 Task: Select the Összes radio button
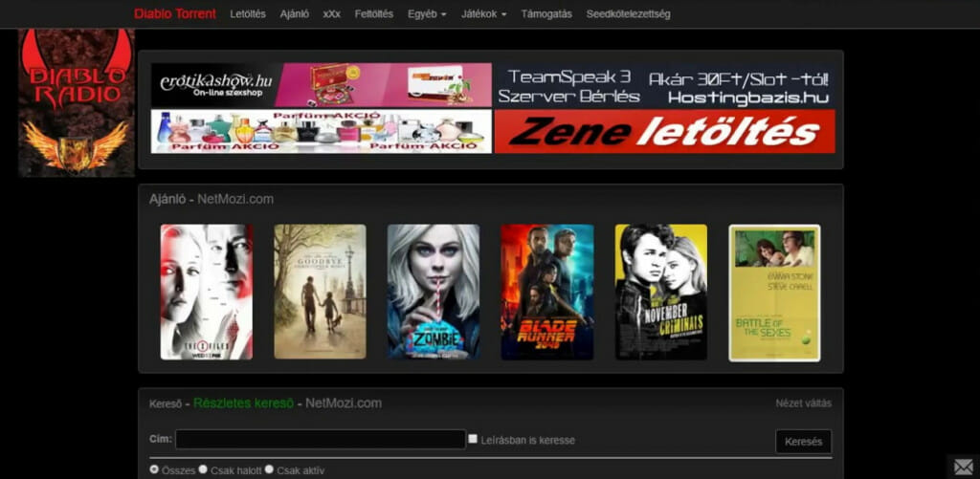point(154,469)
